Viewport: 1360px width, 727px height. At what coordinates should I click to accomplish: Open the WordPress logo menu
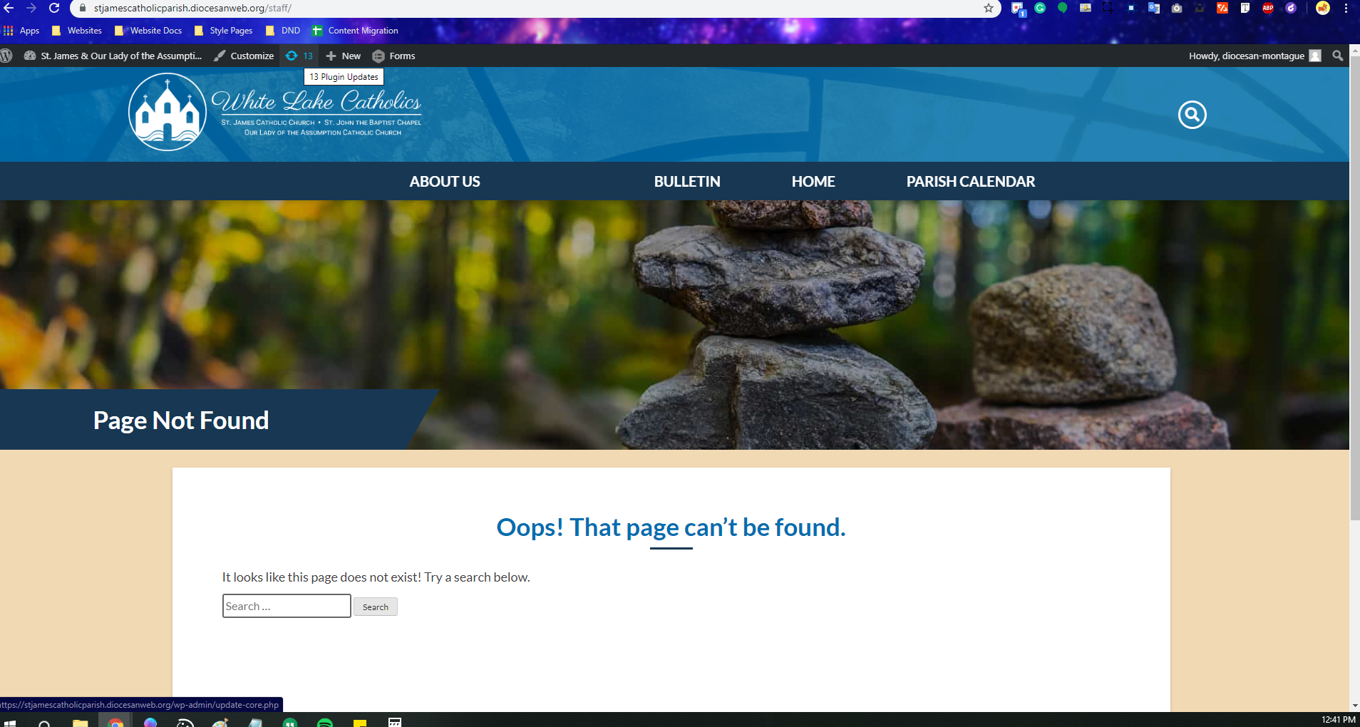coord(7,56)
